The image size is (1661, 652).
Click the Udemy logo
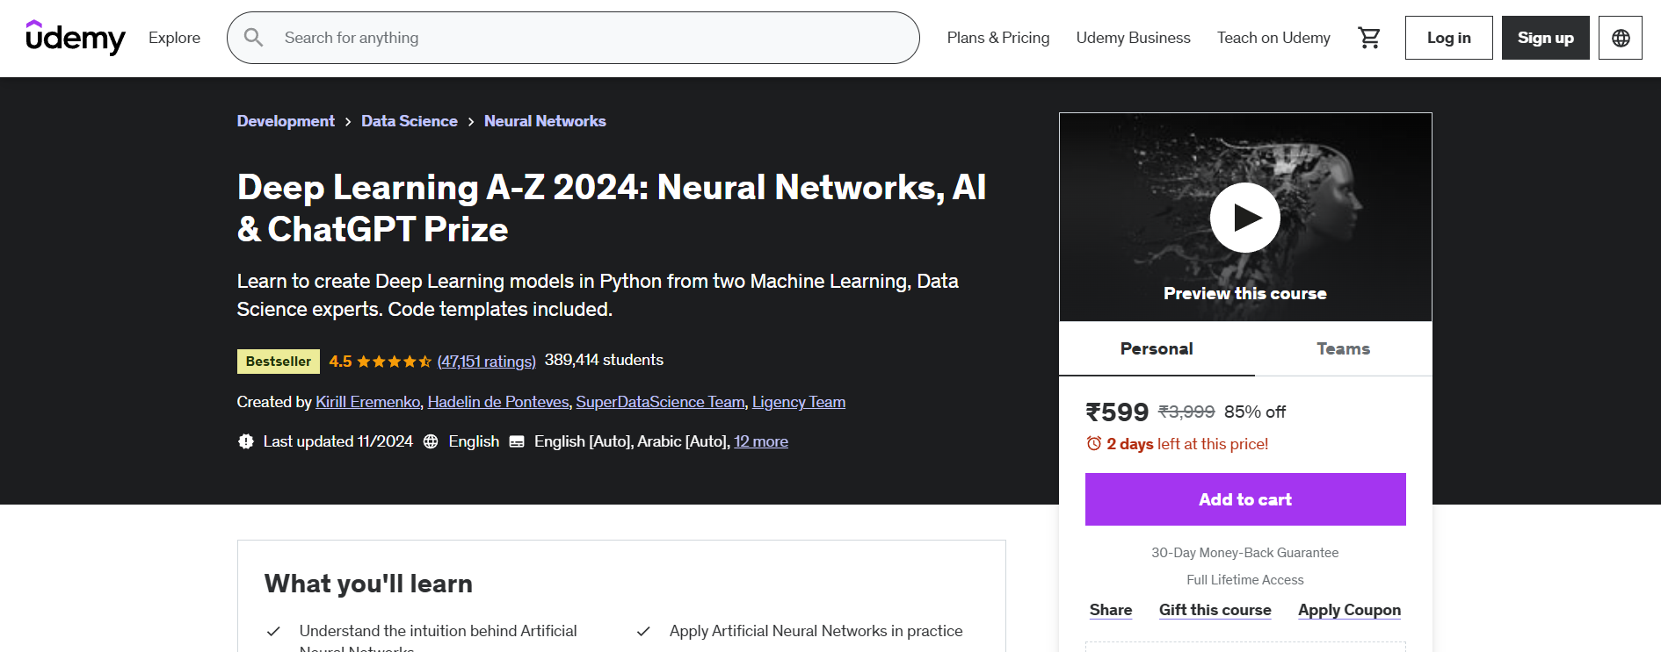pyautogui.click(x=76, y=38)
